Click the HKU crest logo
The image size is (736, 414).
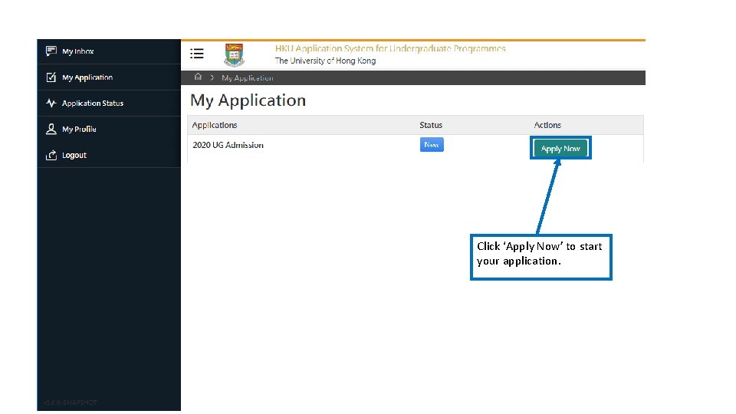click(x=234, y=55)
